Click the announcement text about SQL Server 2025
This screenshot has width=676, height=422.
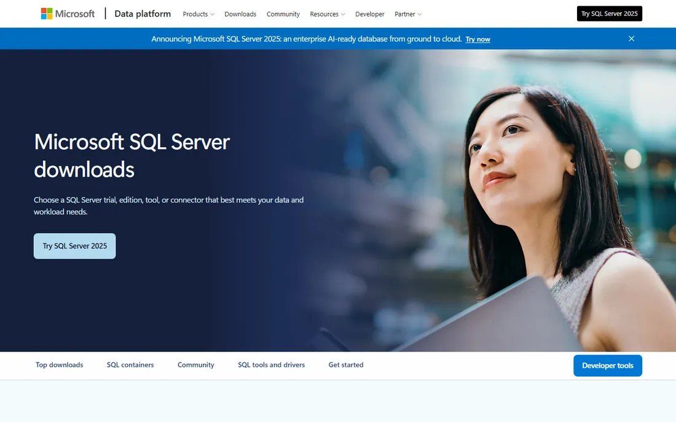(x=306, y=39)
